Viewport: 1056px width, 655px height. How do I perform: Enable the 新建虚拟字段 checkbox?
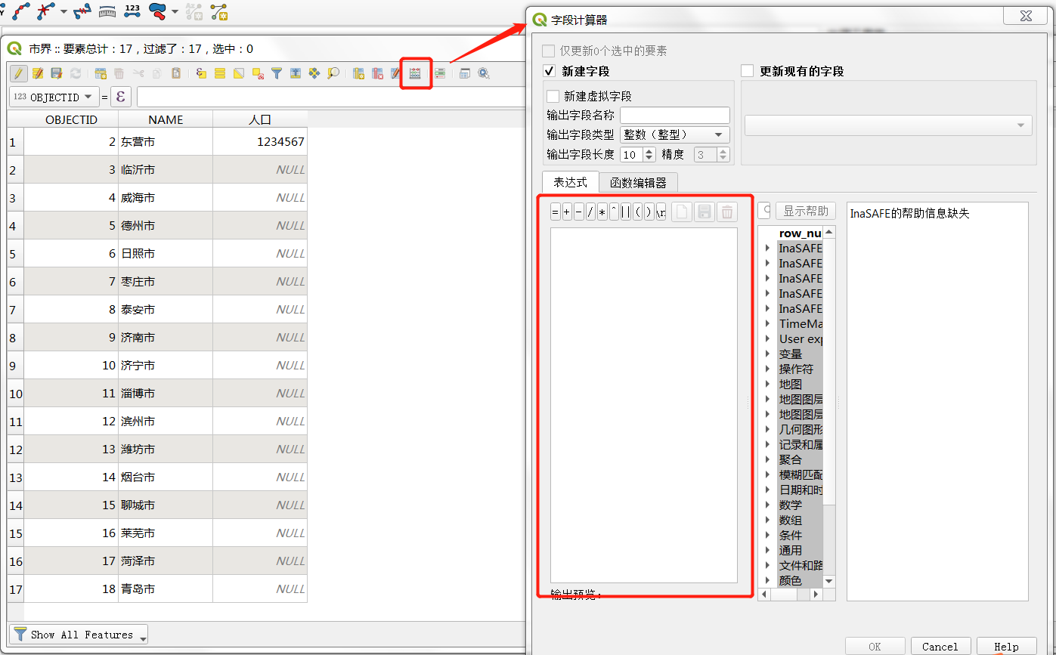coord(553,96)
